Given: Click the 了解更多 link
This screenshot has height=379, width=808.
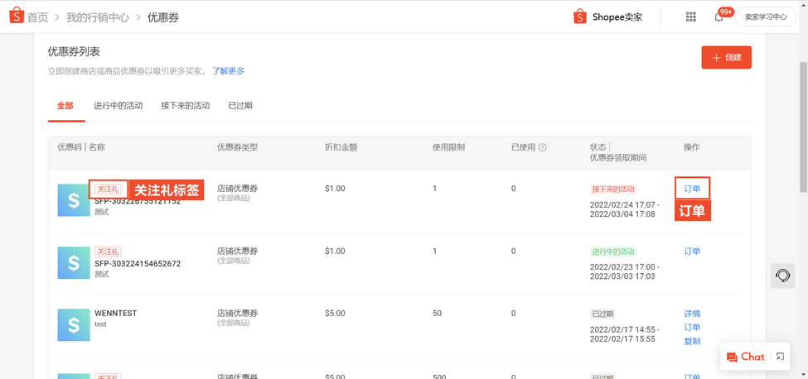Looking at the screenshot, I should coord(228,71).
